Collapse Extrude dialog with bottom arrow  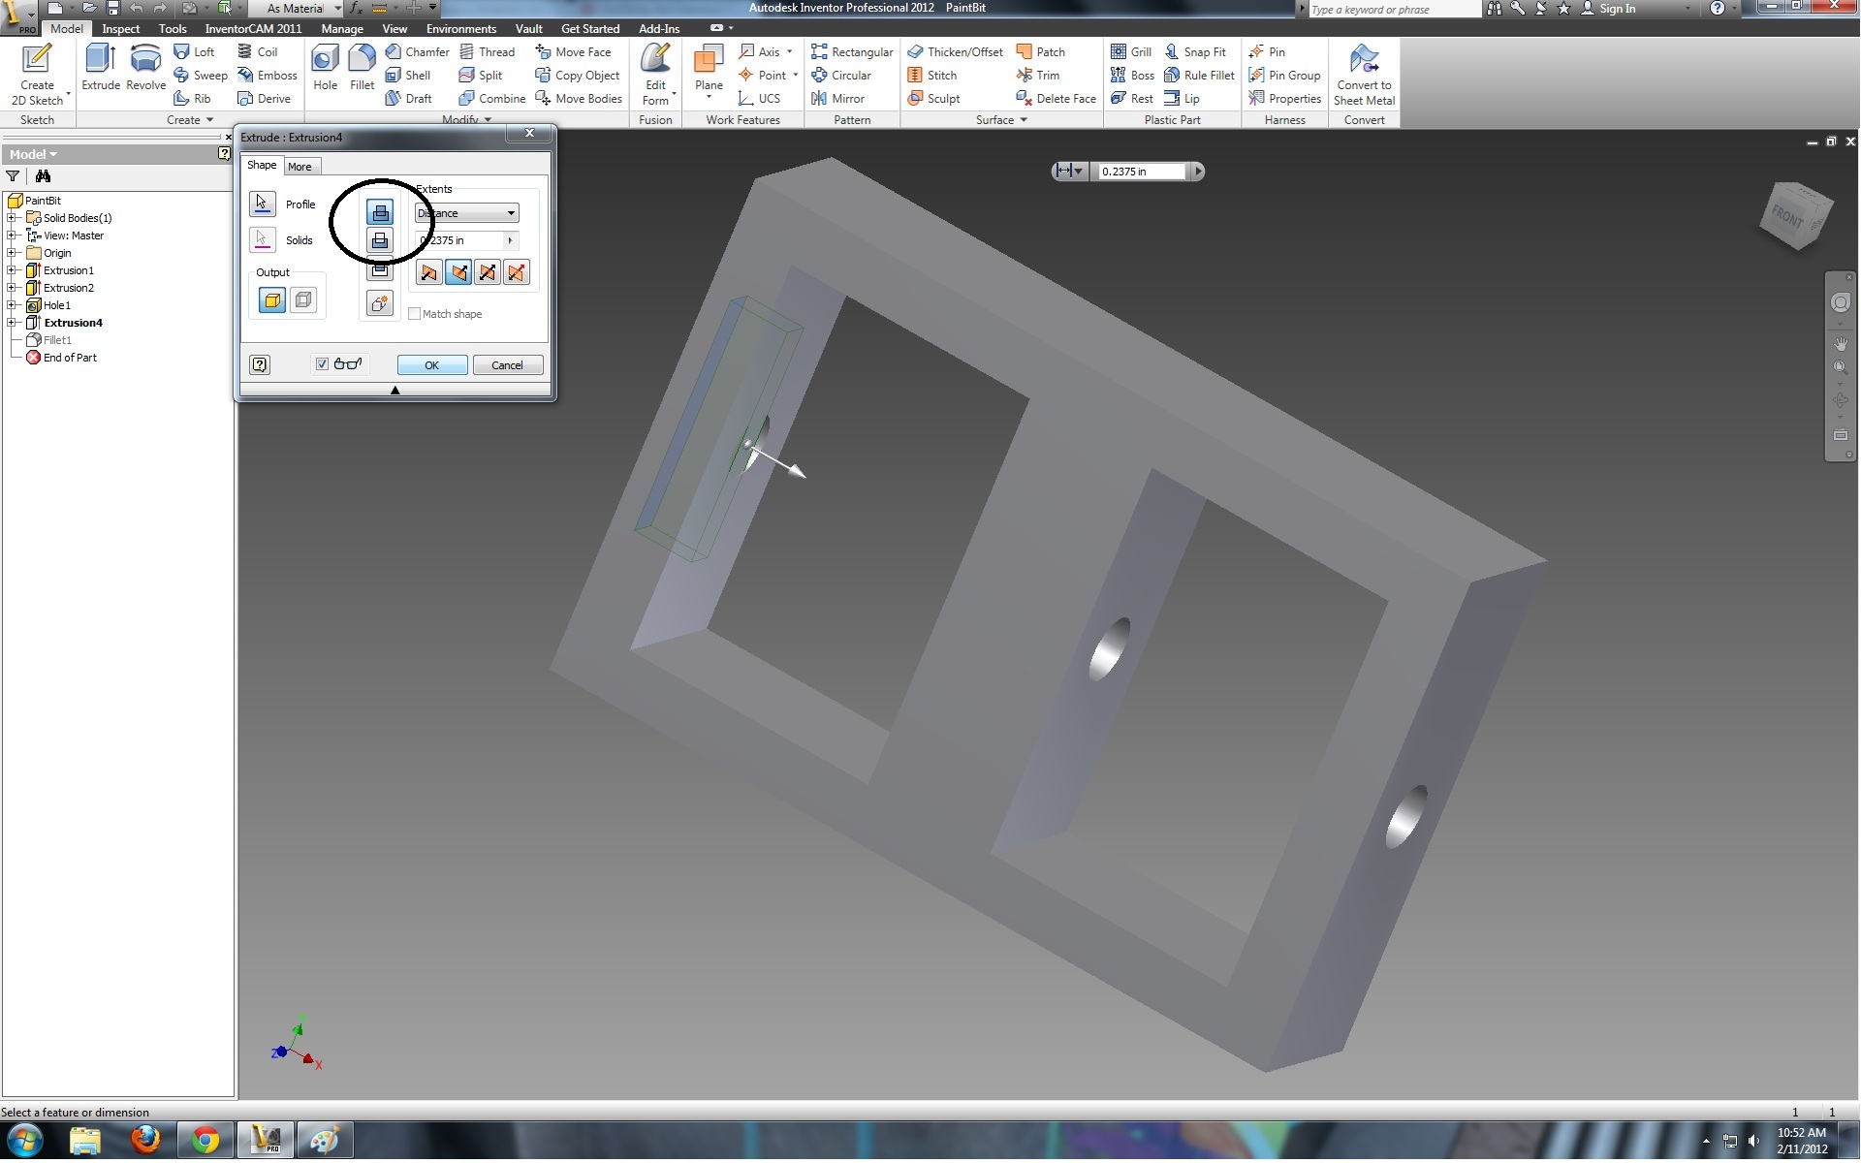[394, 390]
